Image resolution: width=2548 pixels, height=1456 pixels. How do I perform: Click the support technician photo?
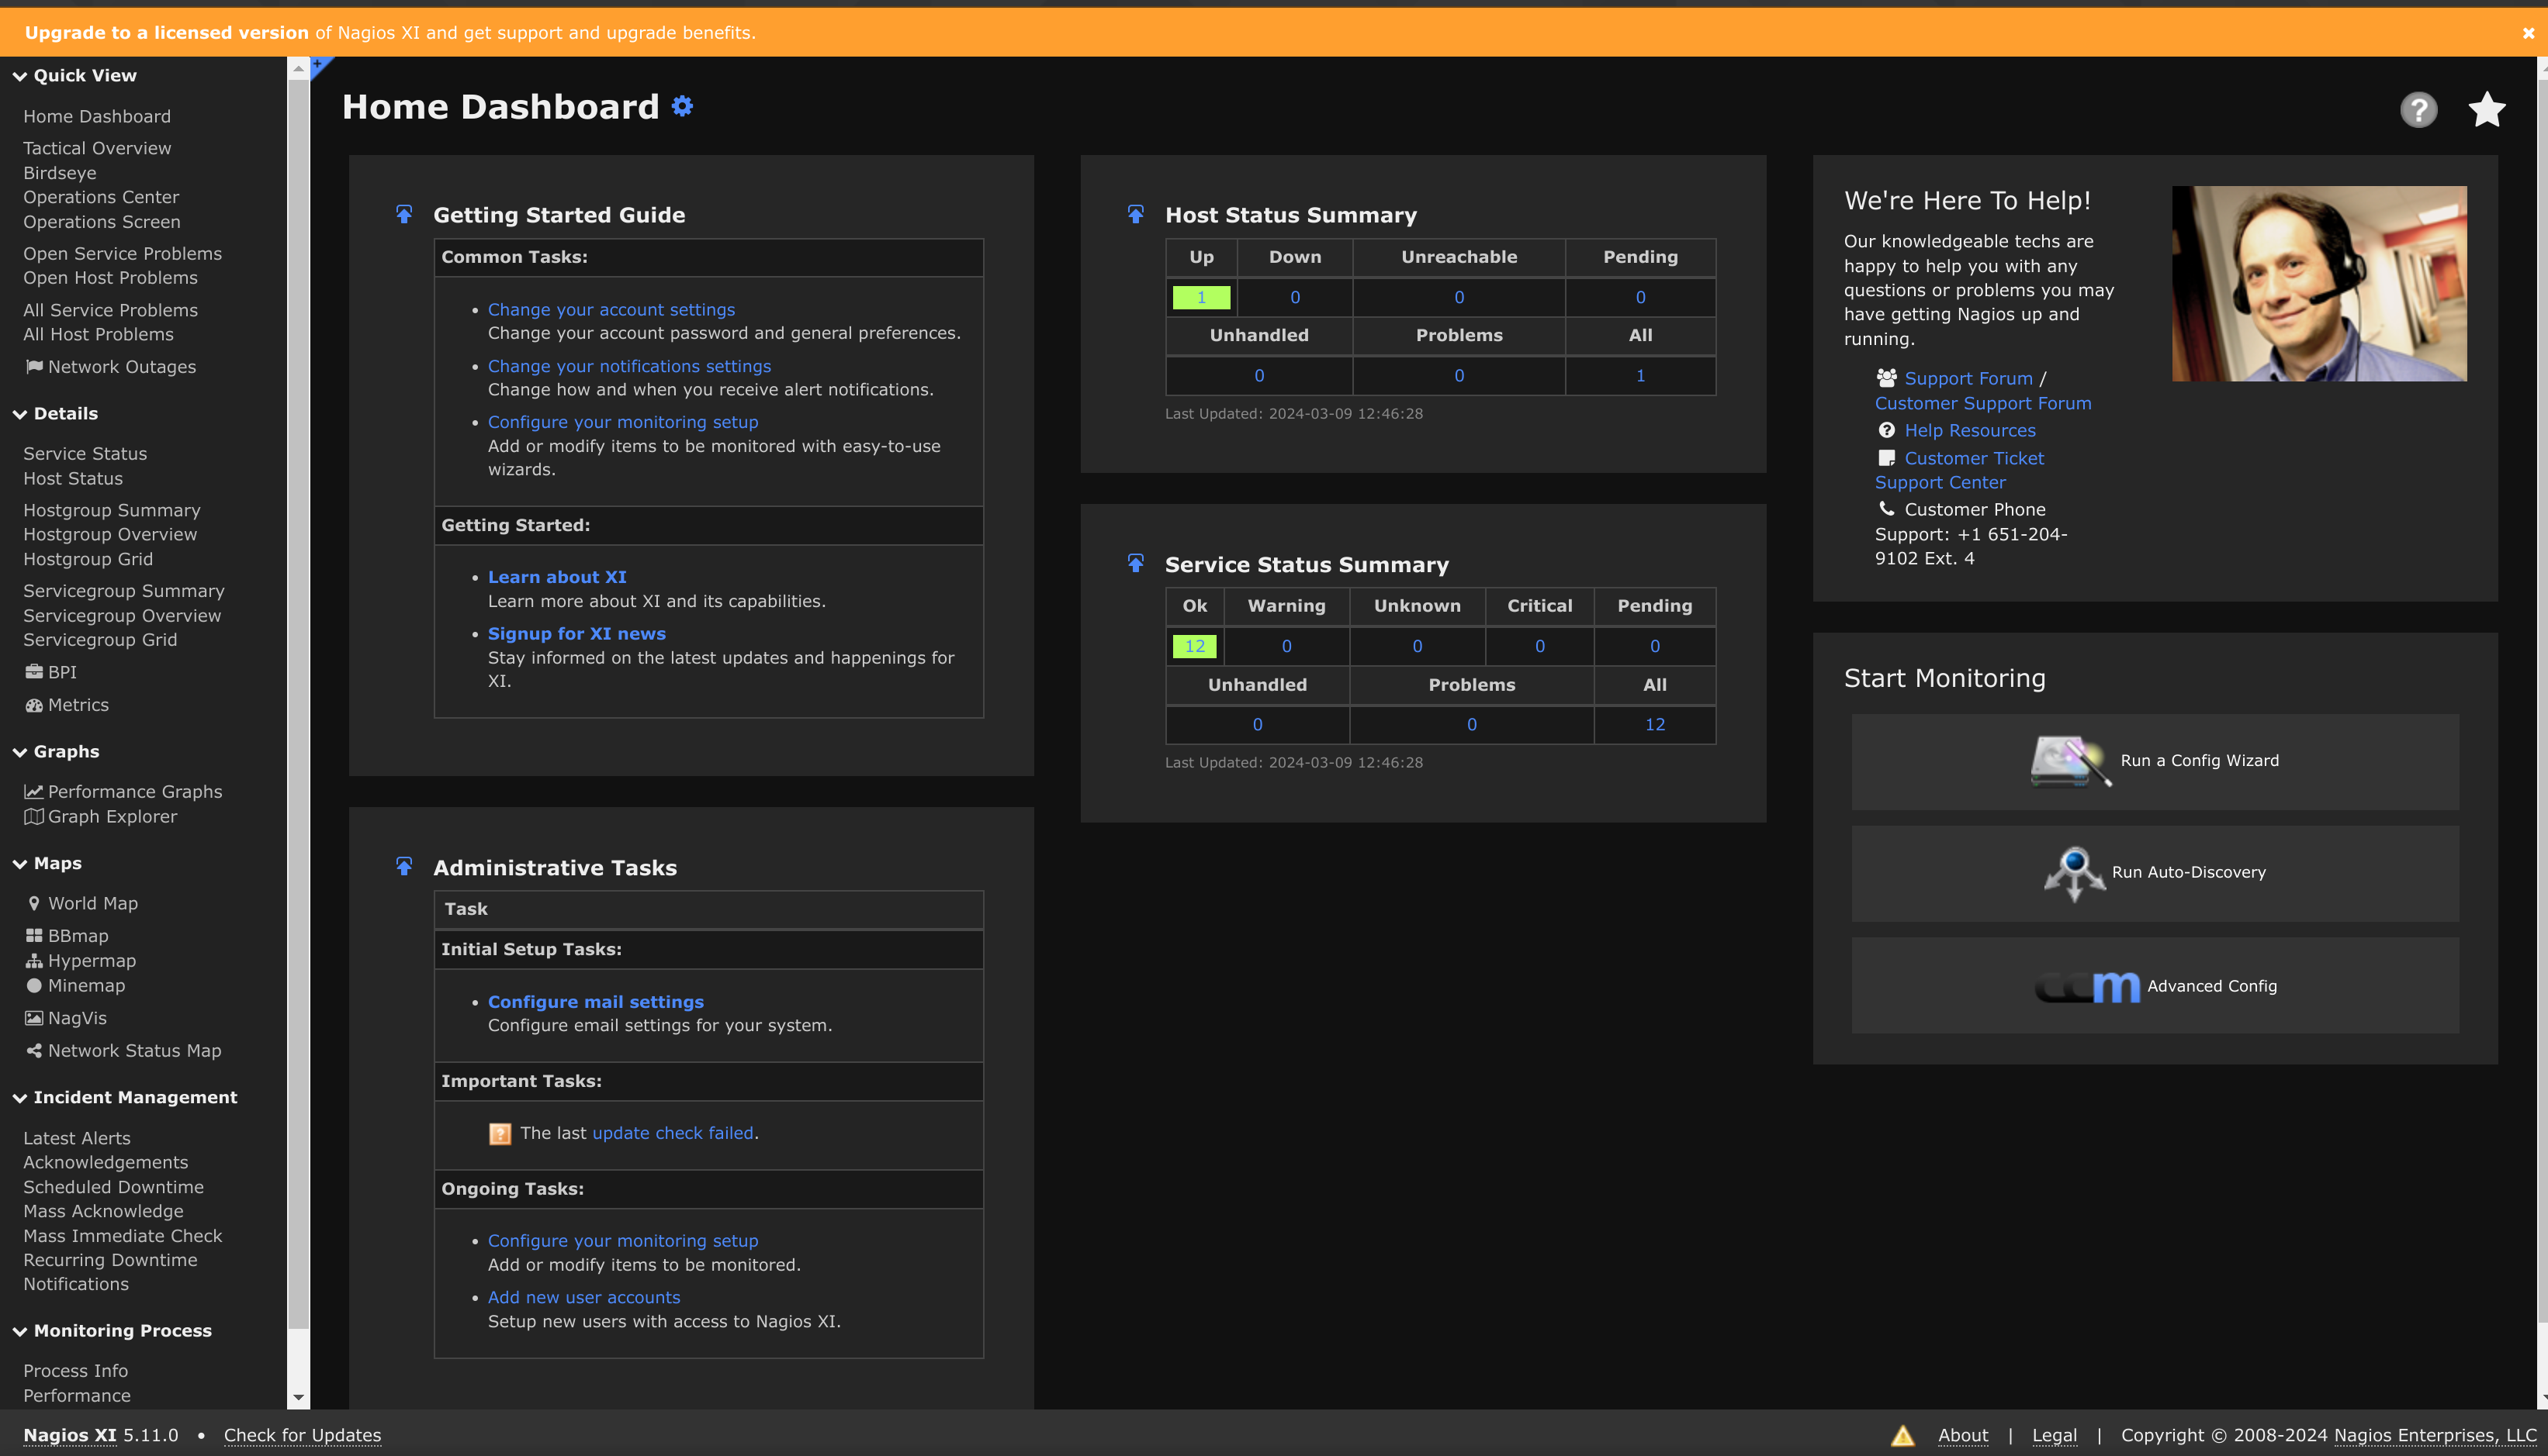click(x=2319, y=283)
